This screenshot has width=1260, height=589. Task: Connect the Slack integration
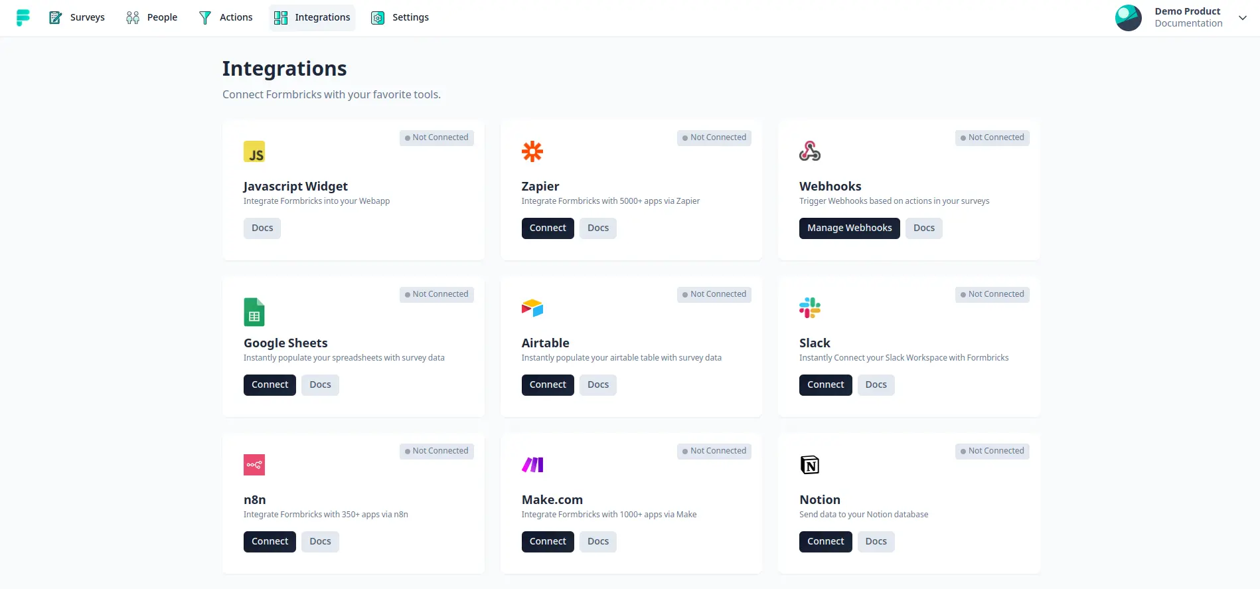tap(825, 385)
